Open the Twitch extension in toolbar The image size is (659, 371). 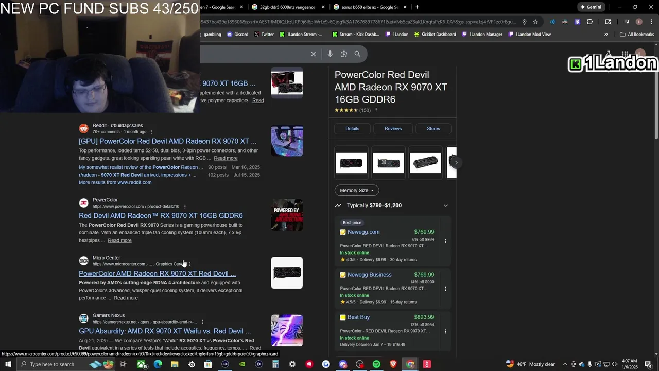pyautogui.click(x=577, y=22)
